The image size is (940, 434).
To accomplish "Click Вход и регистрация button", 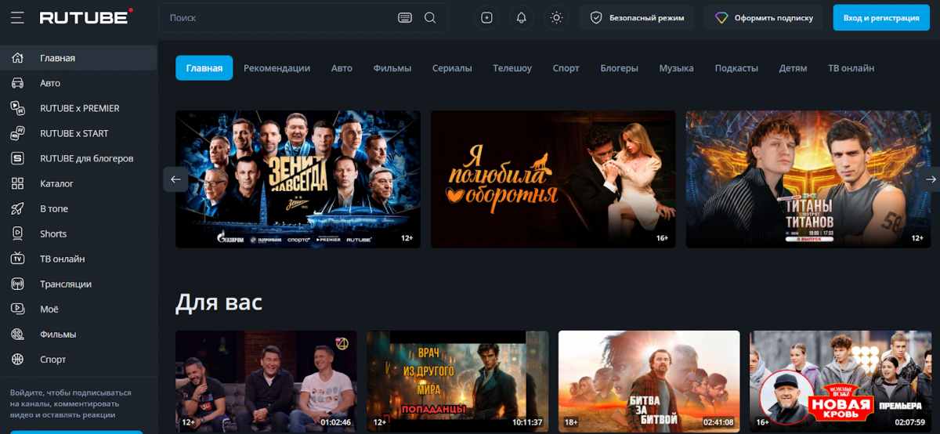I will point(880,17).
